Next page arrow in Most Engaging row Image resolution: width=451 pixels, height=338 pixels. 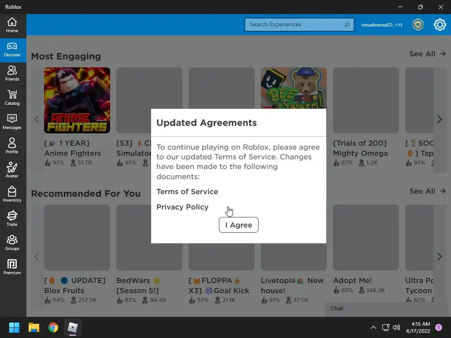439,119
